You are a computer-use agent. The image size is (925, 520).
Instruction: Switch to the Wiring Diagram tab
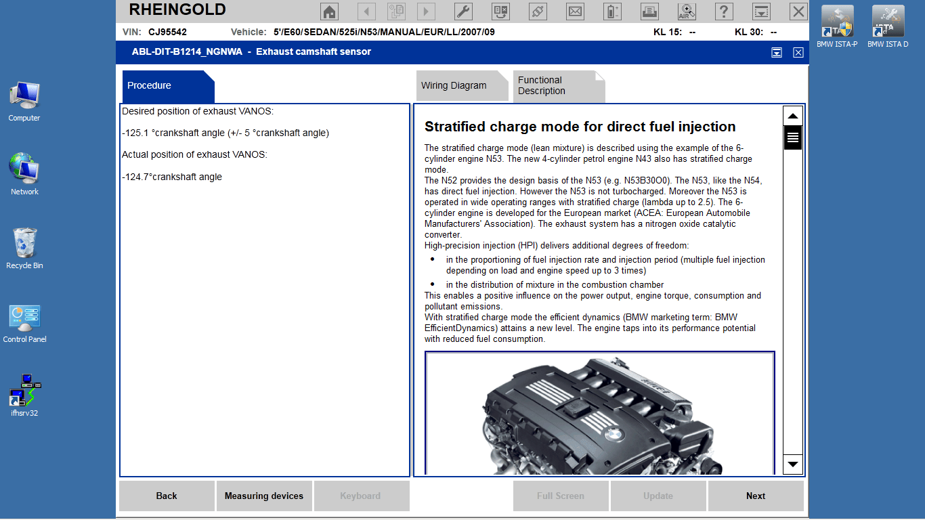tap(461, 85)
